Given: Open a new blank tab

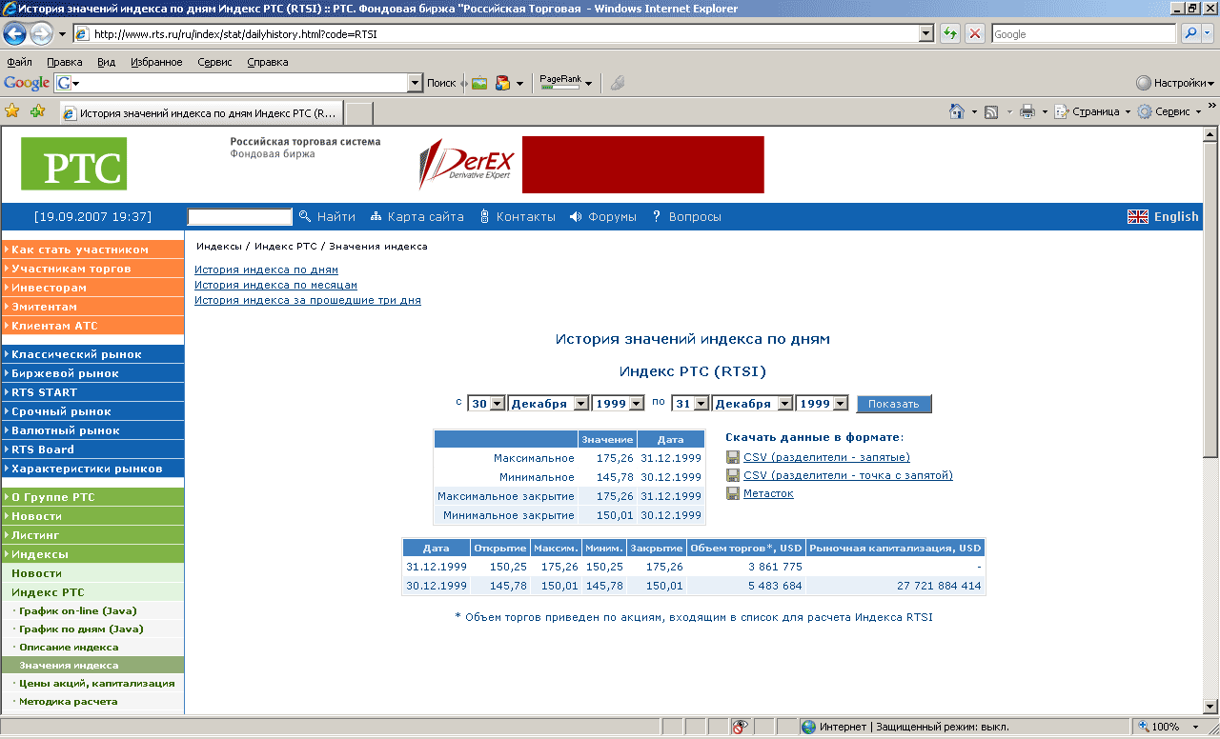Looking at the screenshot, I should (x=357, y=113).
